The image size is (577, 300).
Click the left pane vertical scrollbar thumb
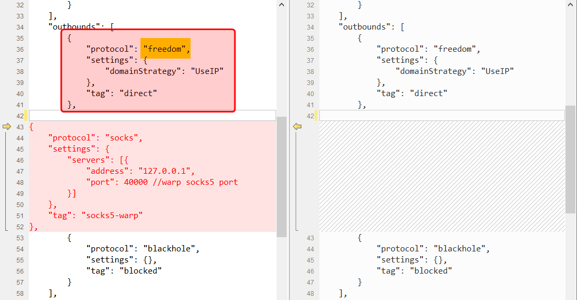281,177
